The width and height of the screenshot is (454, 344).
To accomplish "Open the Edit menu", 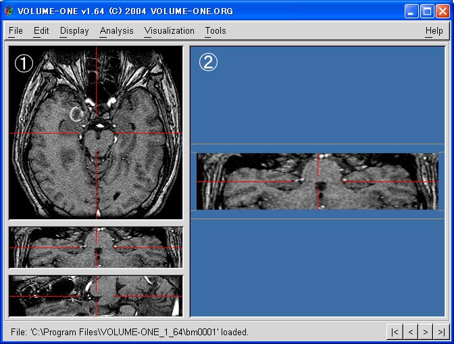I will pyautogui.click(x=41, y=30).
